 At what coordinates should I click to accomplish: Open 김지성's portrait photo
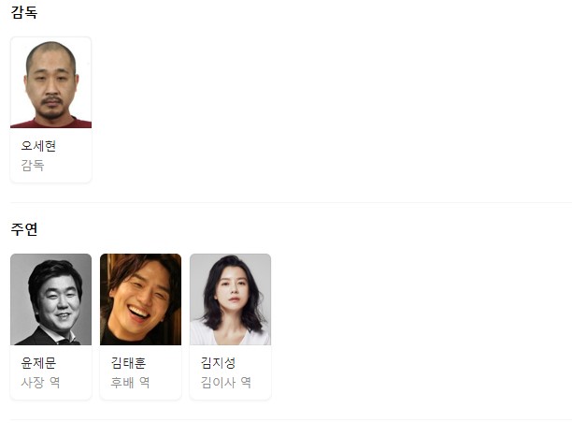(230, 299)
